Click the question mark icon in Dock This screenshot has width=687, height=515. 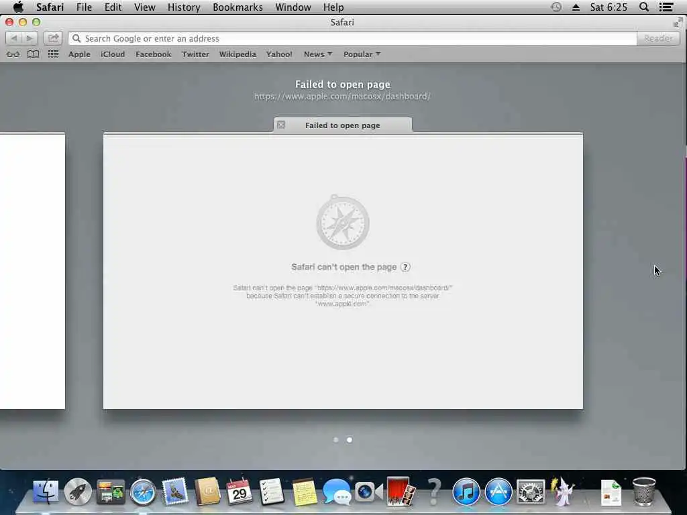click(x=434, y=492)
